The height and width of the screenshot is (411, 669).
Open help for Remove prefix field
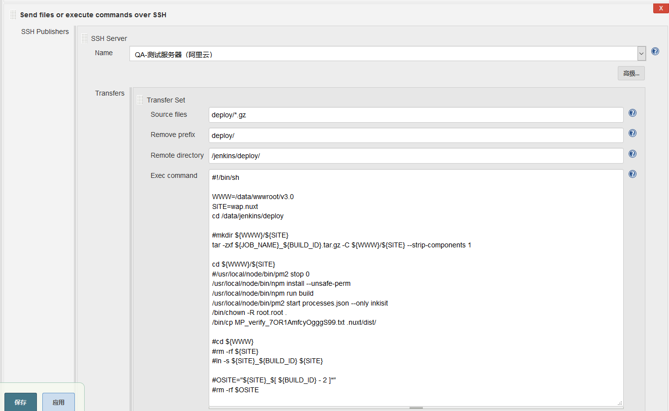point(633,133)
